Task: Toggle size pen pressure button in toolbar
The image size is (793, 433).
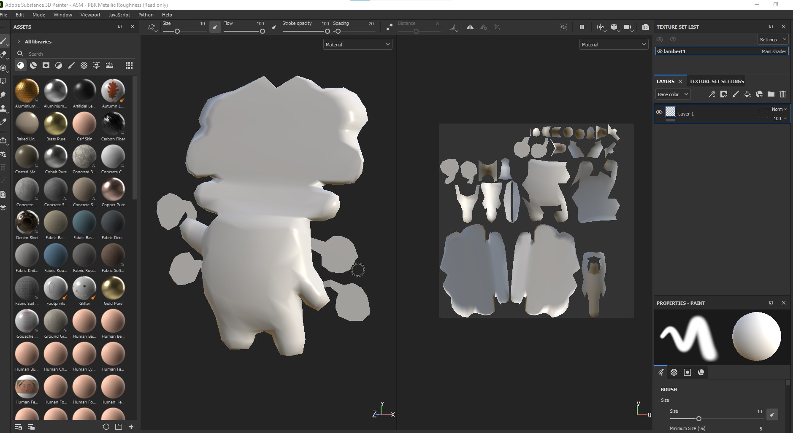Action: pyautogui.click(x=215, y=27)
